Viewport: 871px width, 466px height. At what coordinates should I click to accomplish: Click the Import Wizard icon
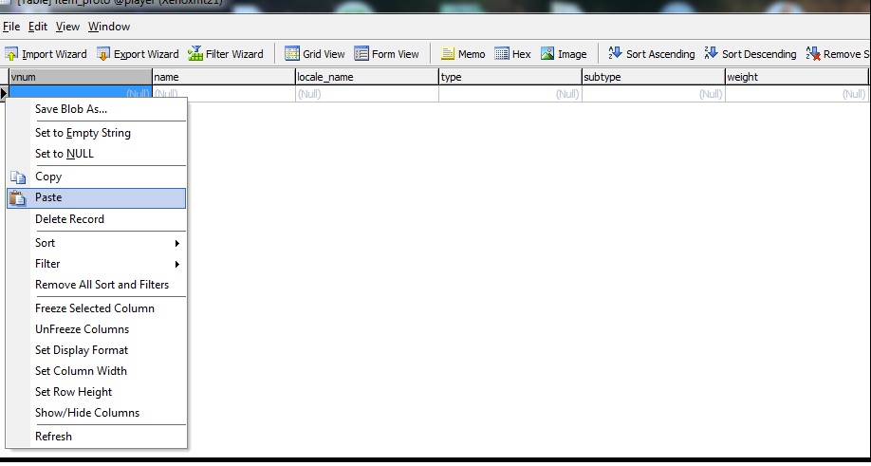[11, 54]
